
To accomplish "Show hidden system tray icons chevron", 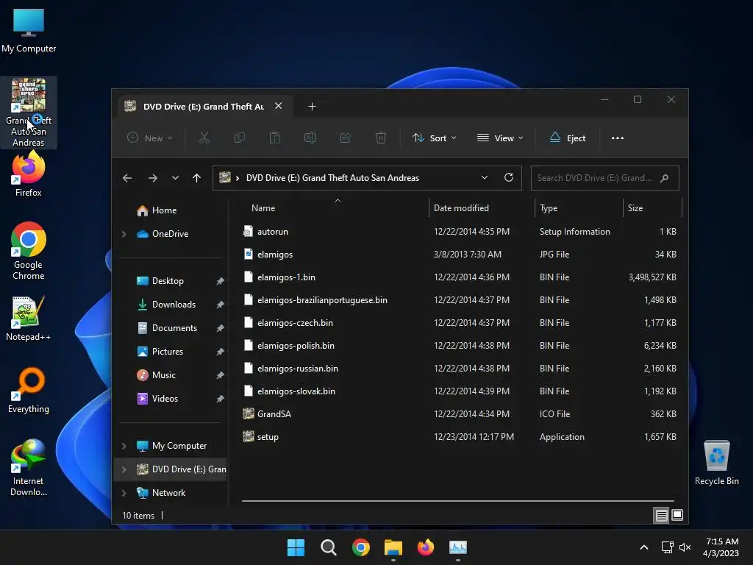I will coord(644,547).
